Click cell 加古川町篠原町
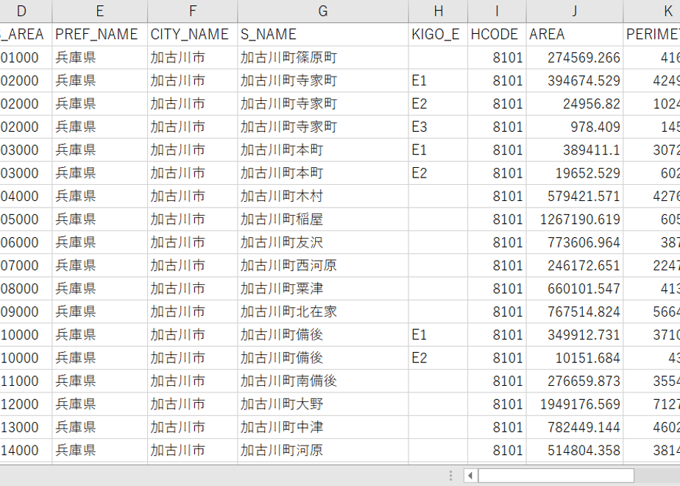Screen dimensions: 680x486 pyautogui.click(x=323, y=57)
